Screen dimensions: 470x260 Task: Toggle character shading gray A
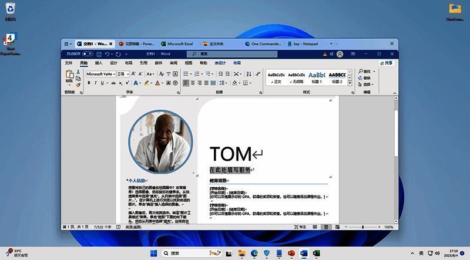169,83
